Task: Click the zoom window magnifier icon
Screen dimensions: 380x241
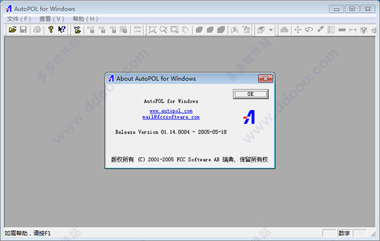Action: 174,30
